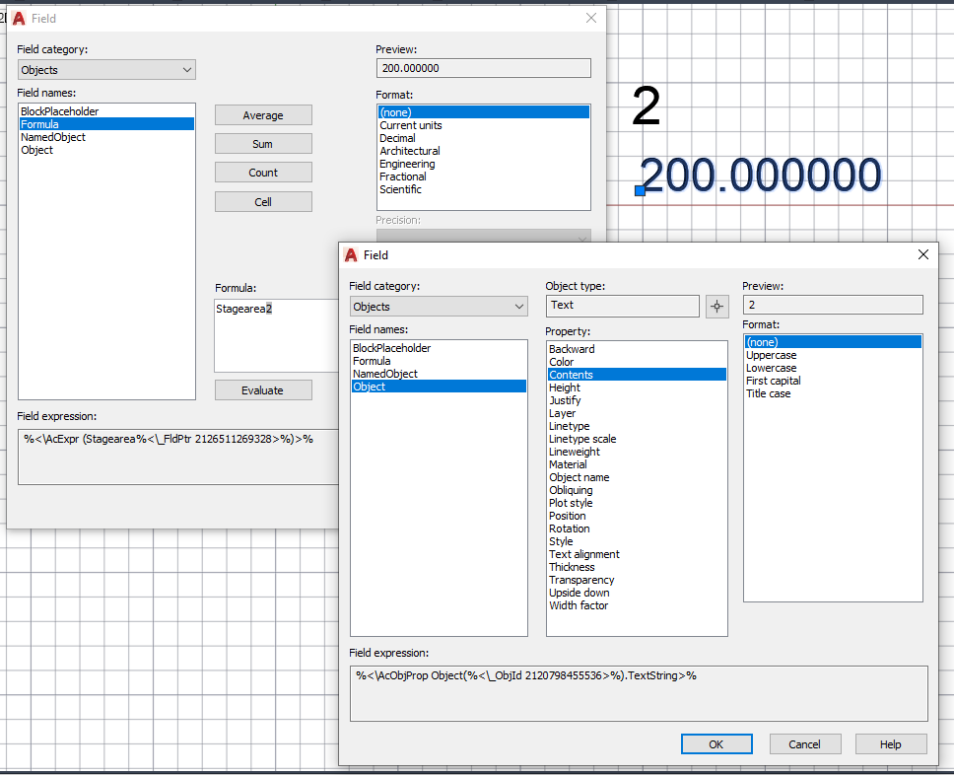Open Help for the Field dialog
The image size is (954, 775).
click(890, 744)
